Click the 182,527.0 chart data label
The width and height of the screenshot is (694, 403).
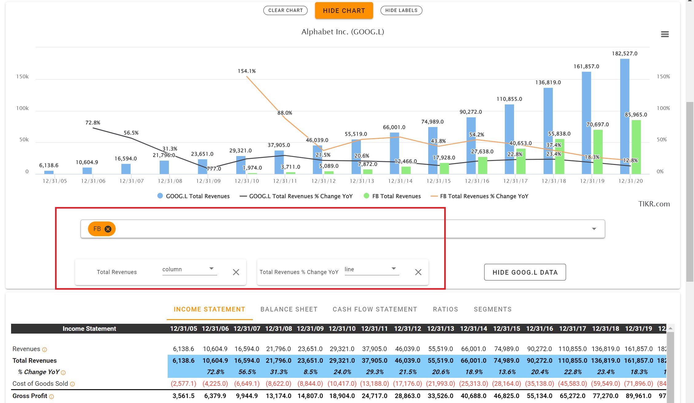(624, 53)
